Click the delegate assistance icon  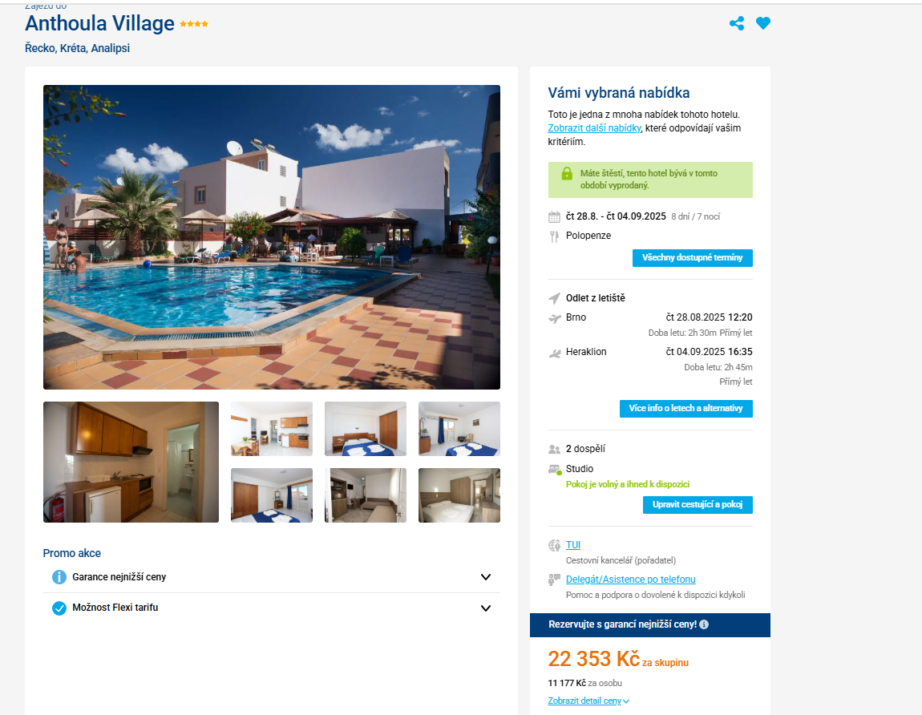point(554,580)
